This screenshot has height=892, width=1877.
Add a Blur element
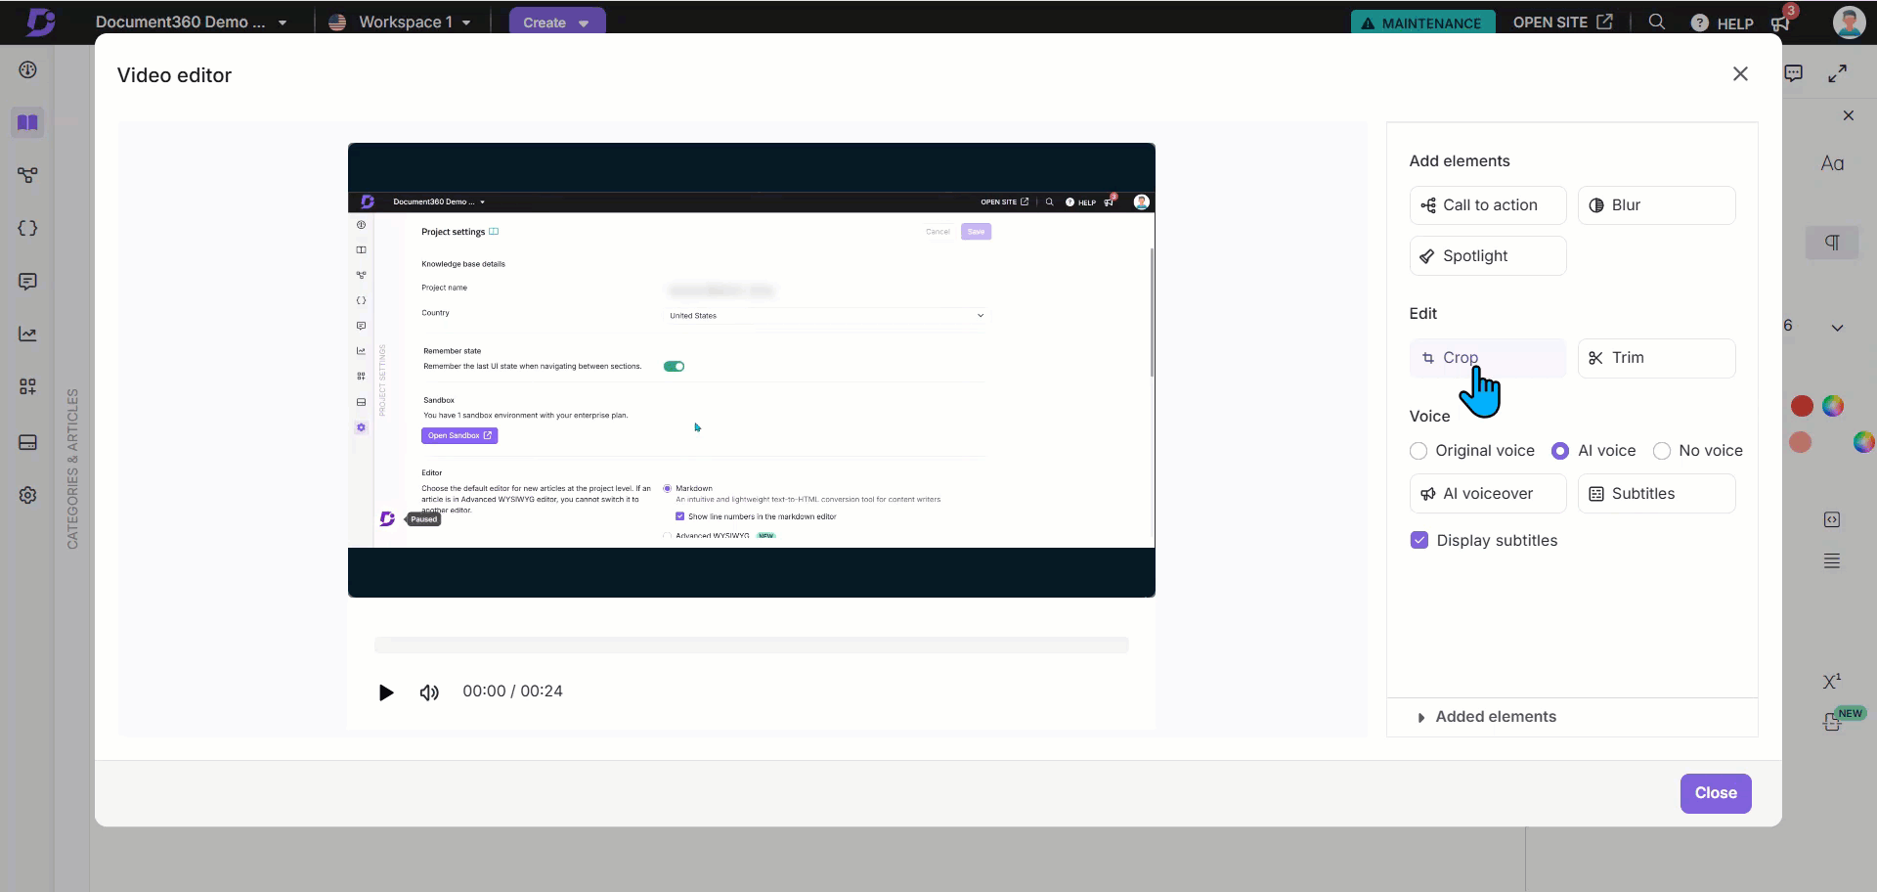[x=1657, y=205]
